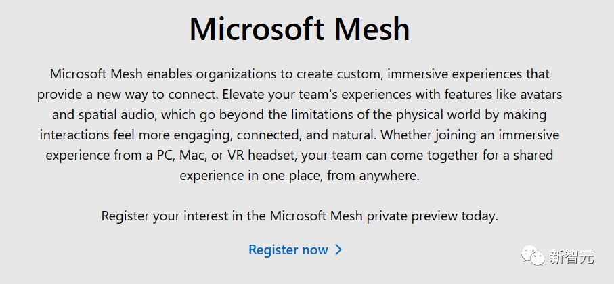Click the word 'avatars' in the paragraph

(538, 94)
